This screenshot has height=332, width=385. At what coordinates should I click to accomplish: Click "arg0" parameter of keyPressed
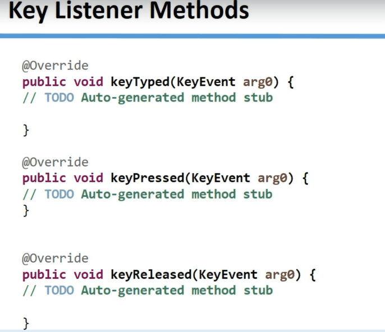coord(272,179)
